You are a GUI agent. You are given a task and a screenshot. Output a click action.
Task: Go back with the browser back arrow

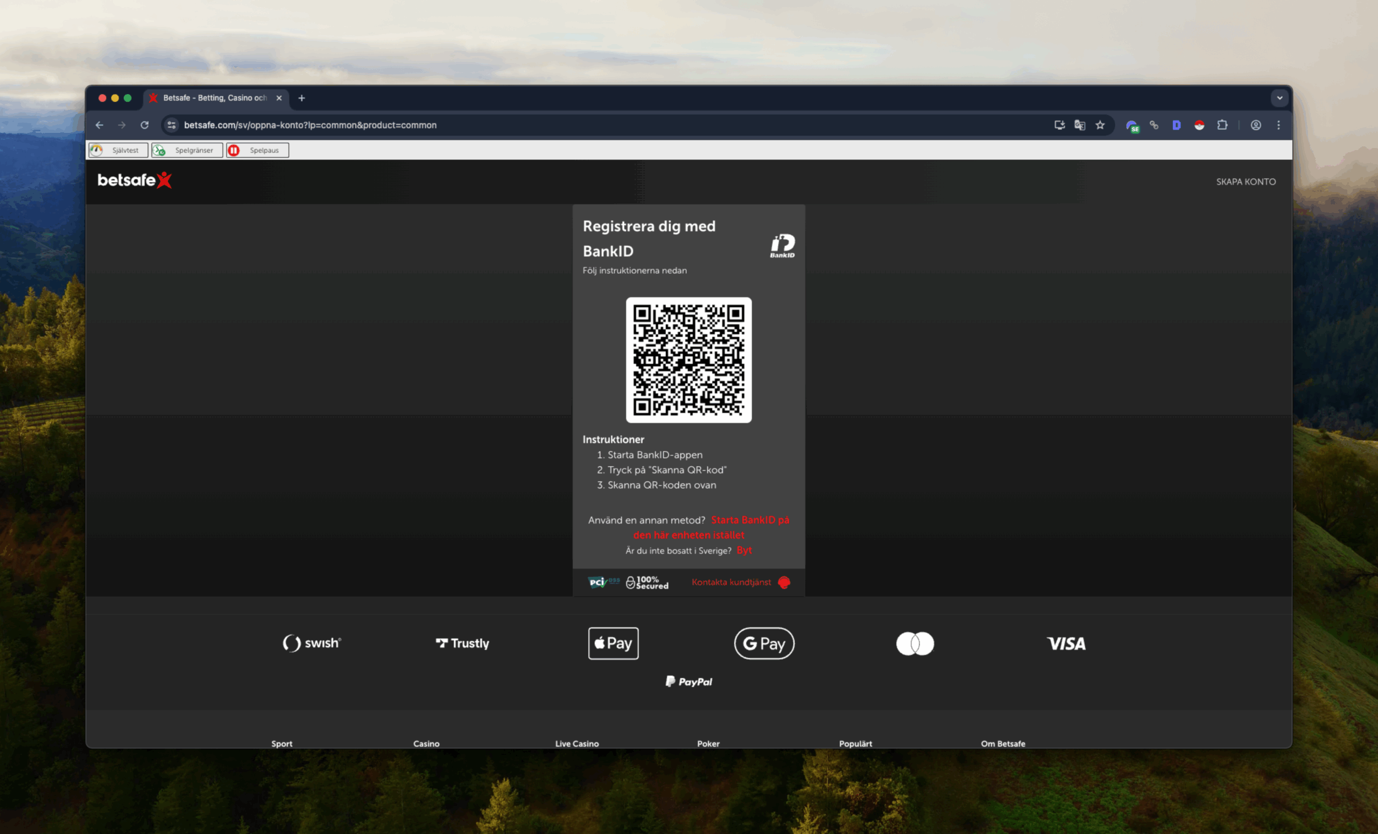click(100, 125)
